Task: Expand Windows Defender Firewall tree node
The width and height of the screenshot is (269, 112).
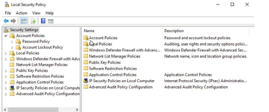Action: 6,59
